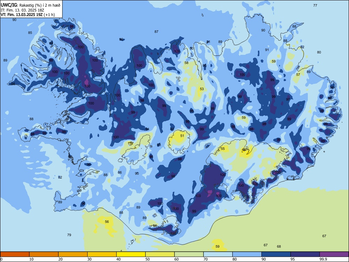Click the '99.9' legend tick label
349x262 pixels.
point(323,259)
